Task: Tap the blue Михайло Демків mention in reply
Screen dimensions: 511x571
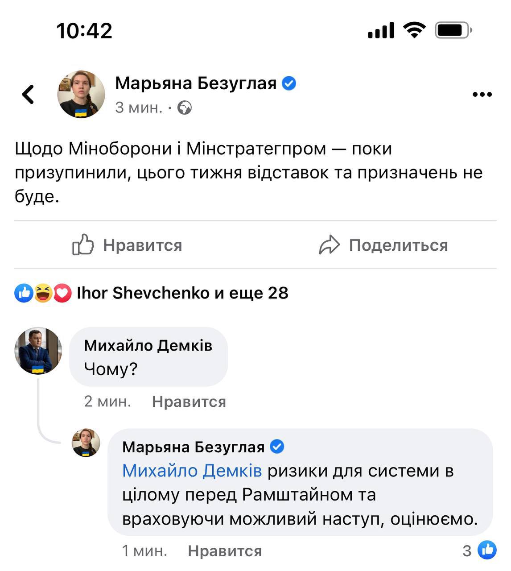Action: click(x=192, y=471)
